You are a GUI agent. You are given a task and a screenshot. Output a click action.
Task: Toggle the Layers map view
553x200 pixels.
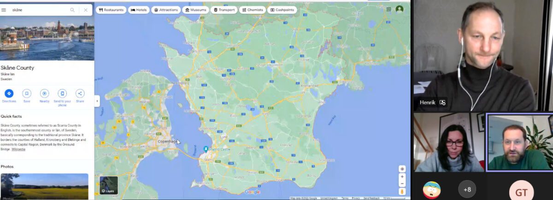109,185
